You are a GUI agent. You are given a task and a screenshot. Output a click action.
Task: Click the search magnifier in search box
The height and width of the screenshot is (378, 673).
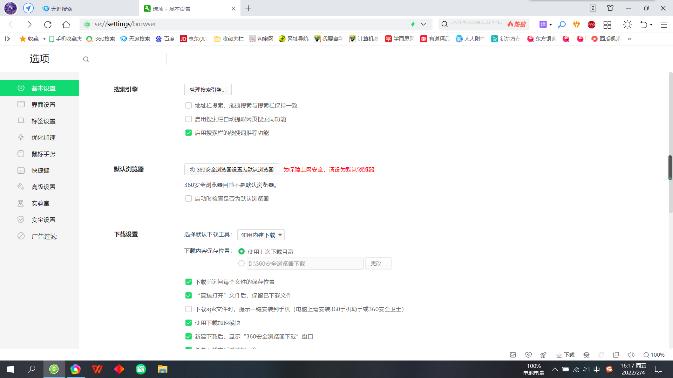tap(444, 24)
